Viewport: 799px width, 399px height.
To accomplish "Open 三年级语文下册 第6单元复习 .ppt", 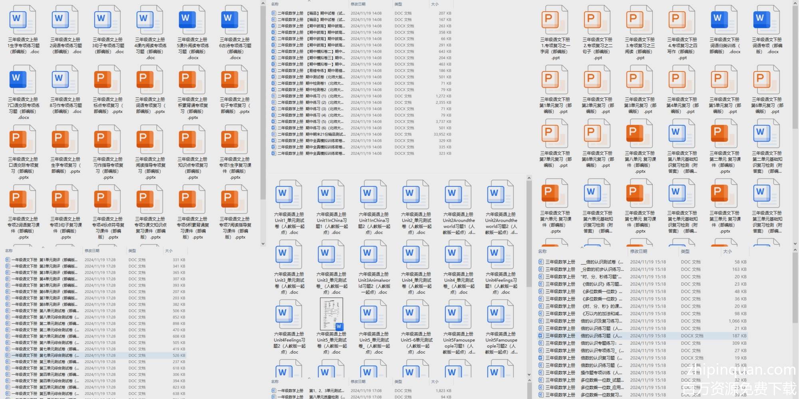I will (767, 90).
